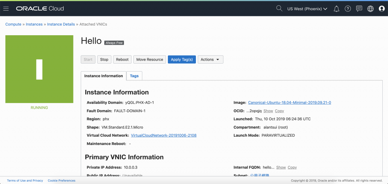
Task: Click the region value phx
Action: (106, 119)
